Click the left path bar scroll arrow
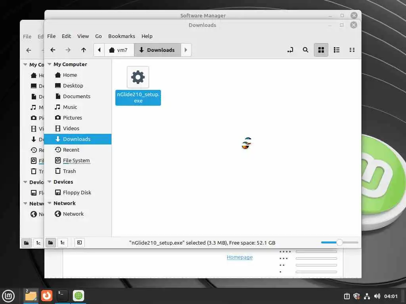 tap(99, 50)
